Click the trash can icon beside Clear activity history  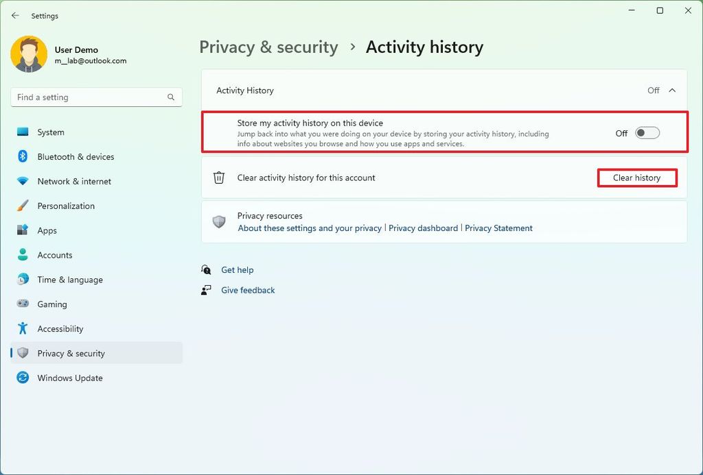(219, 178)
